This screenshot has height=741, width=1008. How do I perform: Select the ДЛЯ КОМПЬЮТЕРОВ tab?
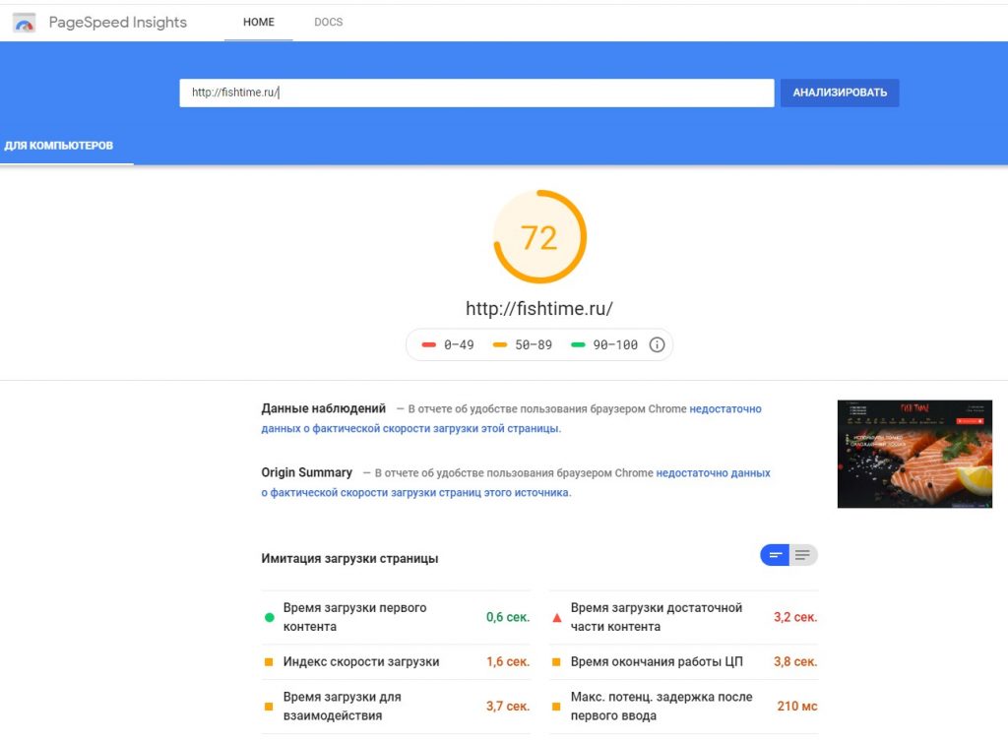coord(58,146)
